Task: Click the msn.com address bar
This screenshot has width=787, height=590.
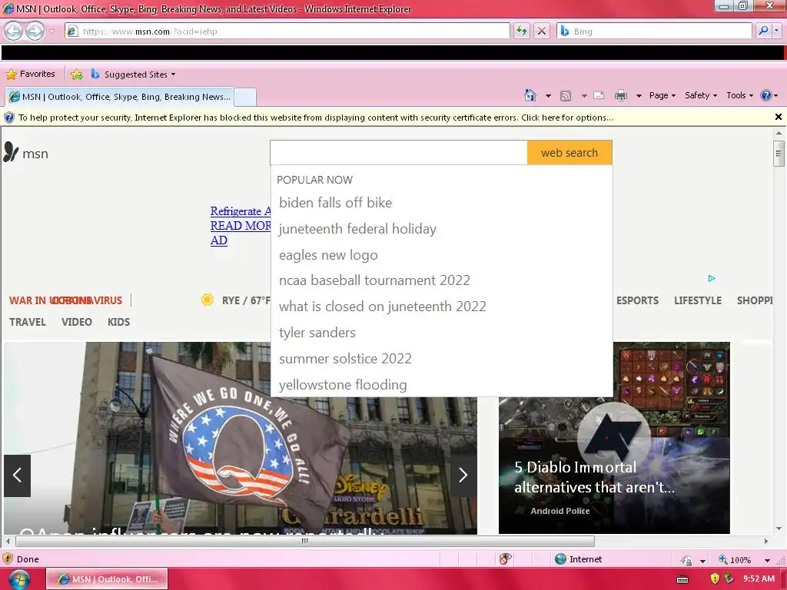Action: (287, 31)
